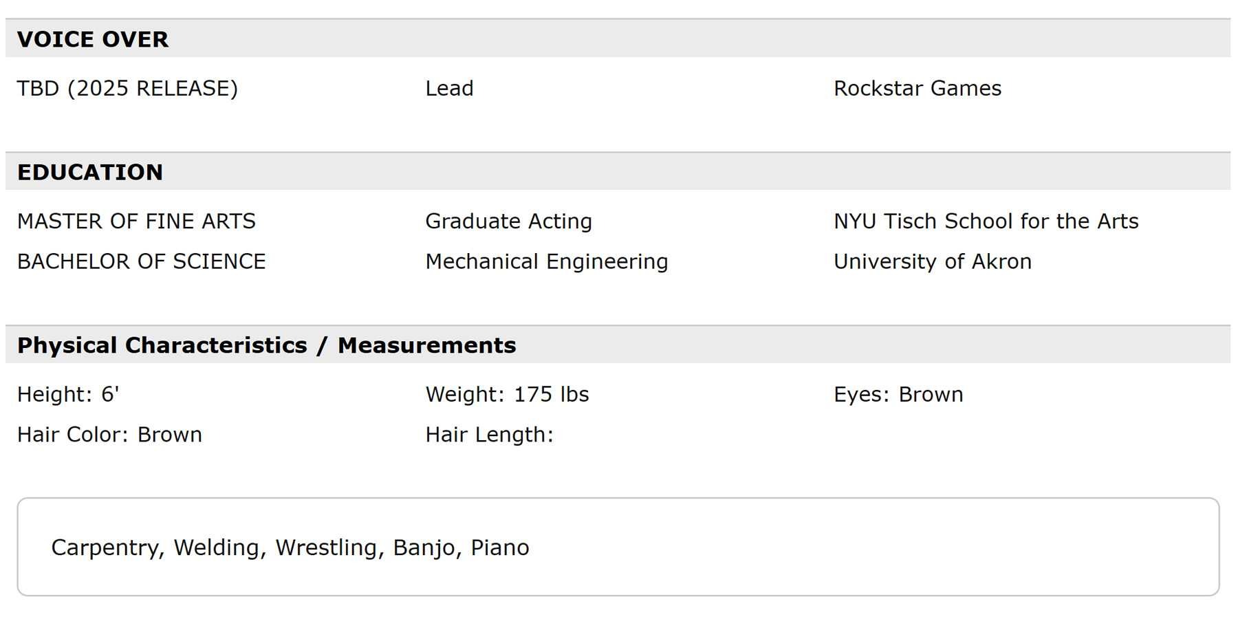Viewport: 1238px width, 619px height.
Task: Click the Weight: 175 lbs measurement
Action: click(x=507, y=395)
